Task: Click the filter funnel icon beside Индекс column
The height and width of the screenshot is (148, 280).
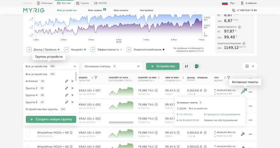Action: pyautogui.click(x=96, y=77)
